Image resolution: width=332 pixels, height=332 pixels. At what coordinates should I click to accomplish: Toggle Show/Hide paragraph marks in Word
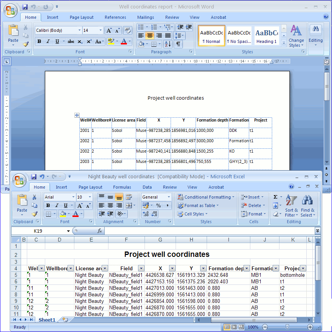click(x=178, y=44)
